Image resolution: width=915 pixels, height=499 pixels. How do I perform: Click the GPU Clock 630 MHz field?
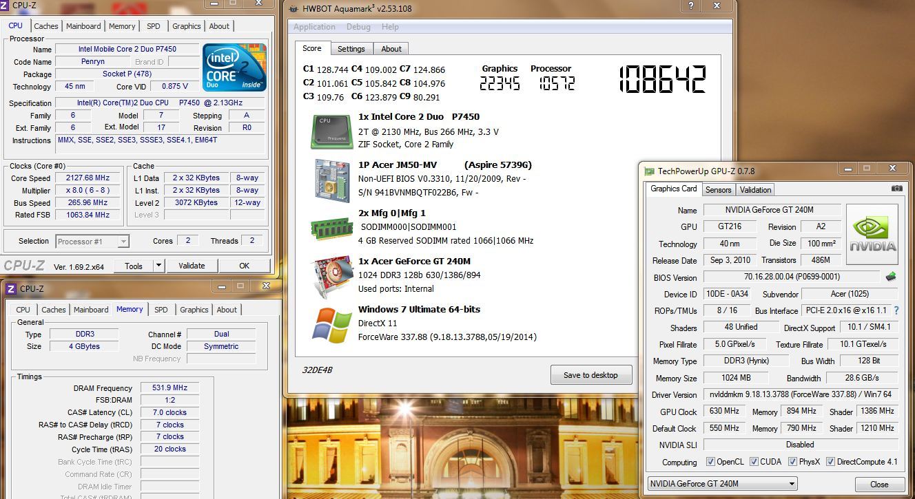(724, 411)
